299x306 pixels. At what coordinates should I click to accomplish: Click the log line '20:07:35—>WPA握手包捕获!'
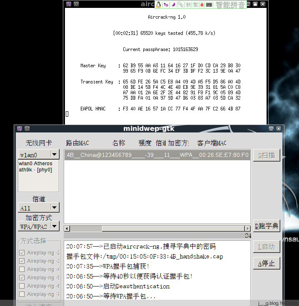(108, 267)
